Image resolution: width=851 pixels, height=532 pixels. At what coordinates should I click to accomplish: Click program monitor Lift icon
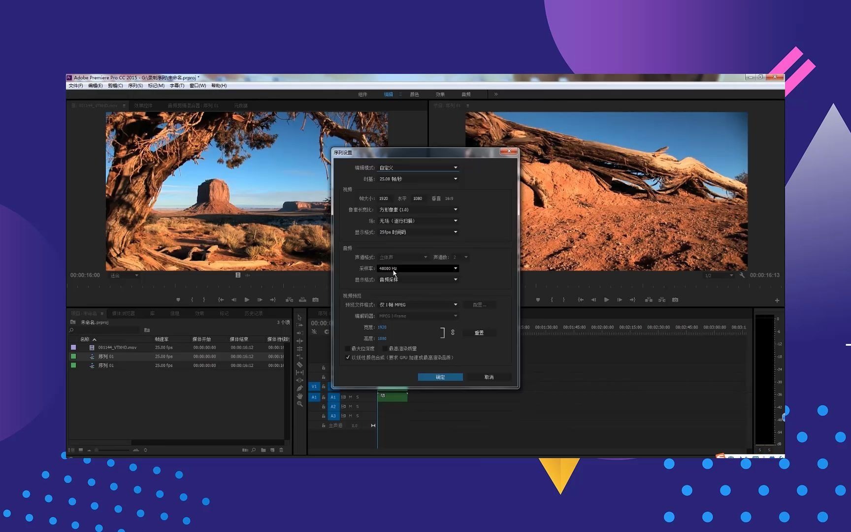tap(649, 299)
